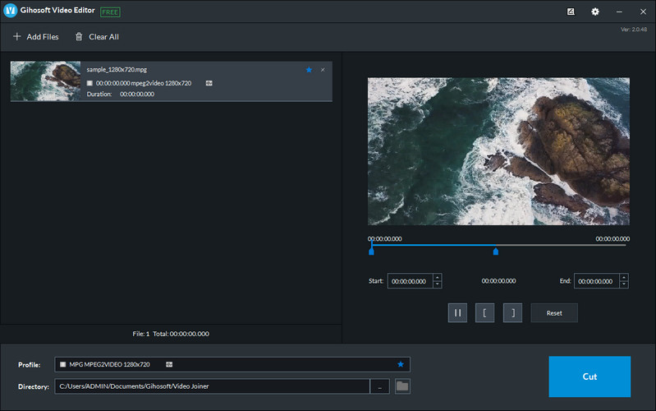Click the end marker handle on the timeline

(495, 252)
